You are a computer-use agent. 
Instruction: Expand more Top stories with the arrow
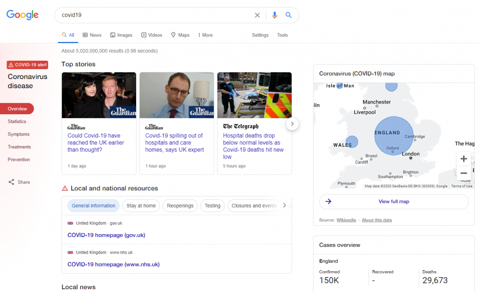click(292, 124)
